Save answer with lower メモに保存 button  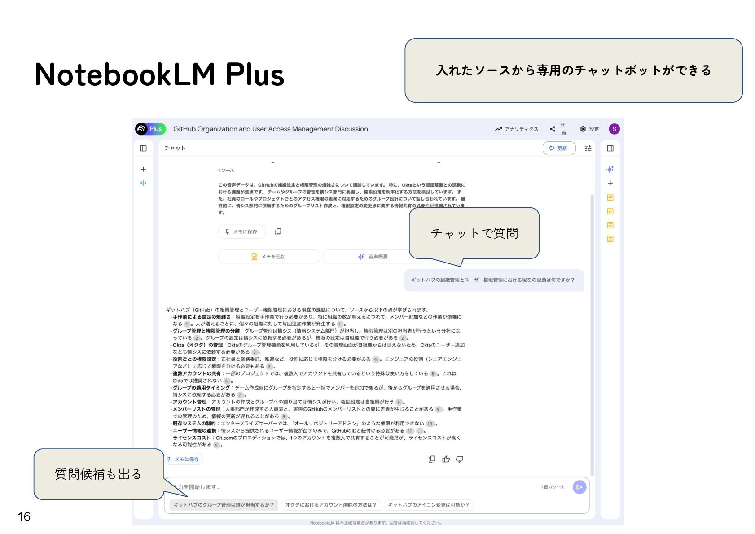[184, 459]
